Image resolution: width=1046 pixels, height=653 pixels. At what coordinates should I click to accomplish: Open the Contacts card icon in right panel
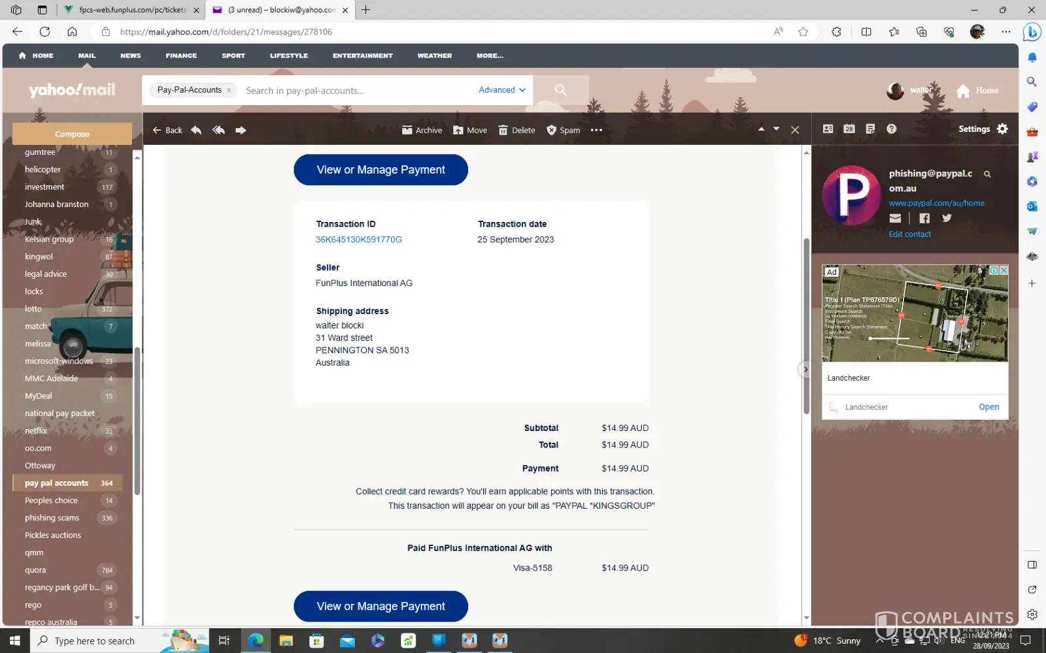(x=828, y=129)
